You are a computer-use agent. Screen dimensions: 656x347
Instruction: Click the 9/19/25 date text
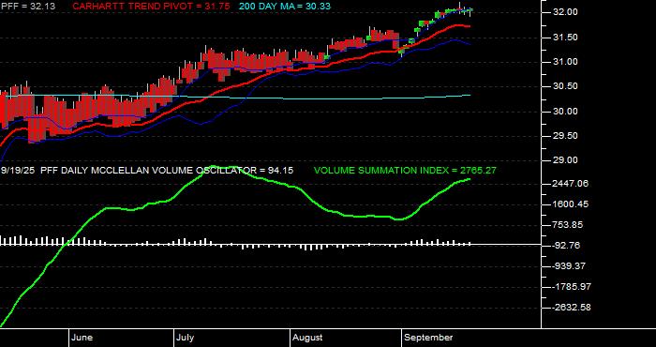(18, 171)
